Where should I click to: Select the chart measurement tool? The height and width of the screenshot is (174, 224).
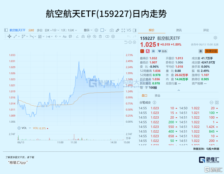[40, 36]
